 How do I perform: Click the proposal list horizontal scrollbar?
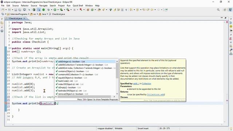tap(84, 97)
